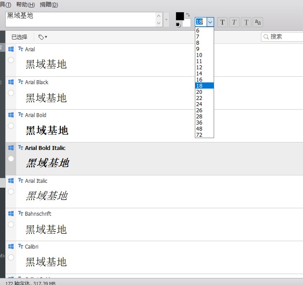Select the Arial Bold Italic radio button
303x285 pixels.
coord(11,159)
